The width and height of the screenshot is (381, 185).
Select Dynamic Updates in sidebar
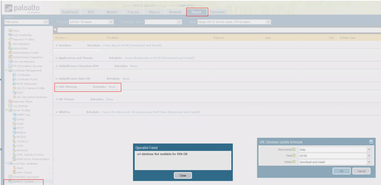coord(23,181)
